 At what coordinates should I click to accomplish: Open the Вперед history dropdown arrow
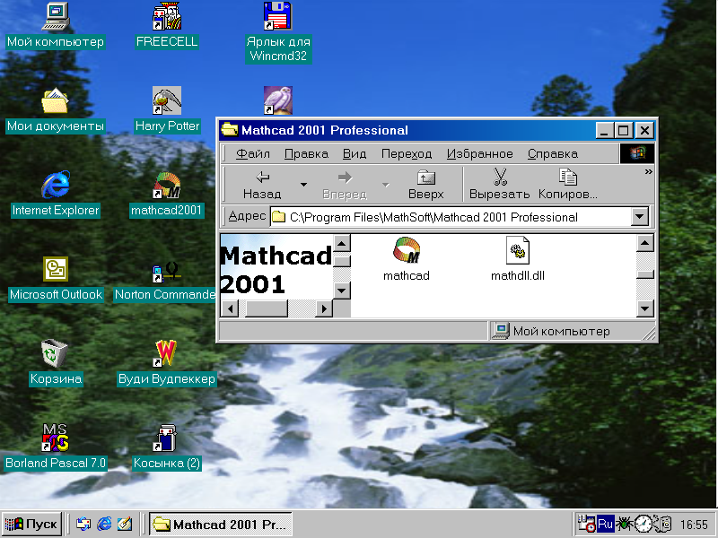[386, 185]
